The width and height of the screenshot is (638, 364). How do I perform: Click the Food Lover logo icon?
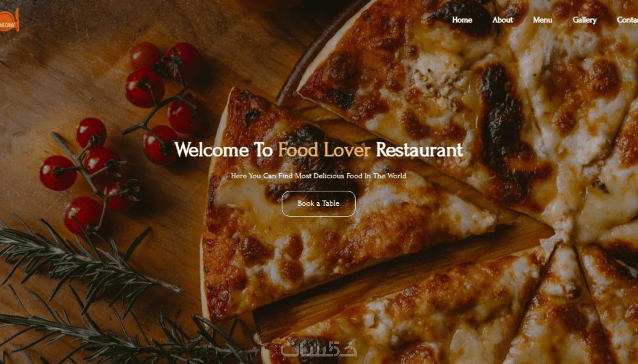(9, 20)
